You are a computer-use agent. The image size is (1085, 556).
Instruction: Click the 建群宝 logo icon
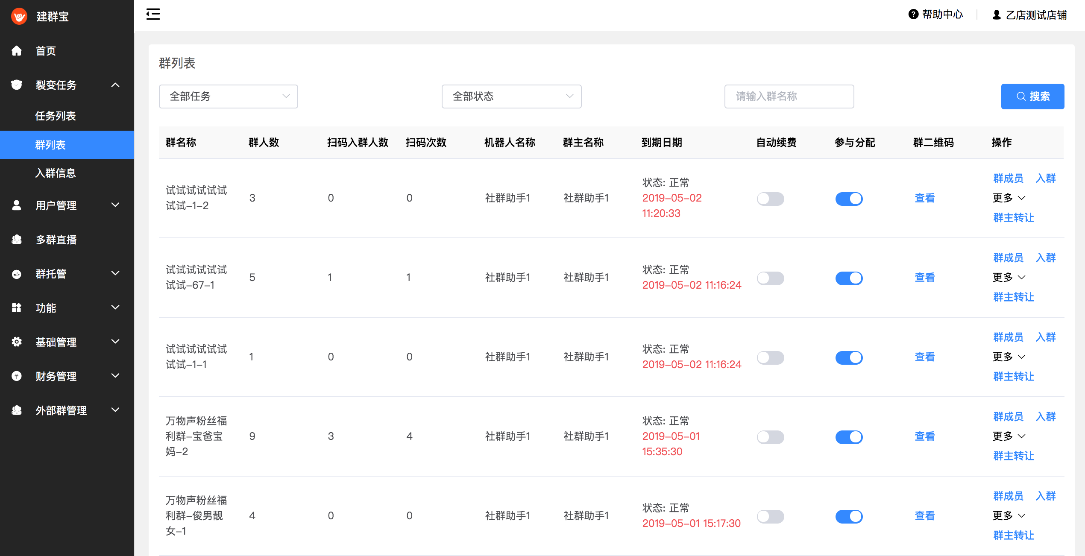tap(19, 17)
